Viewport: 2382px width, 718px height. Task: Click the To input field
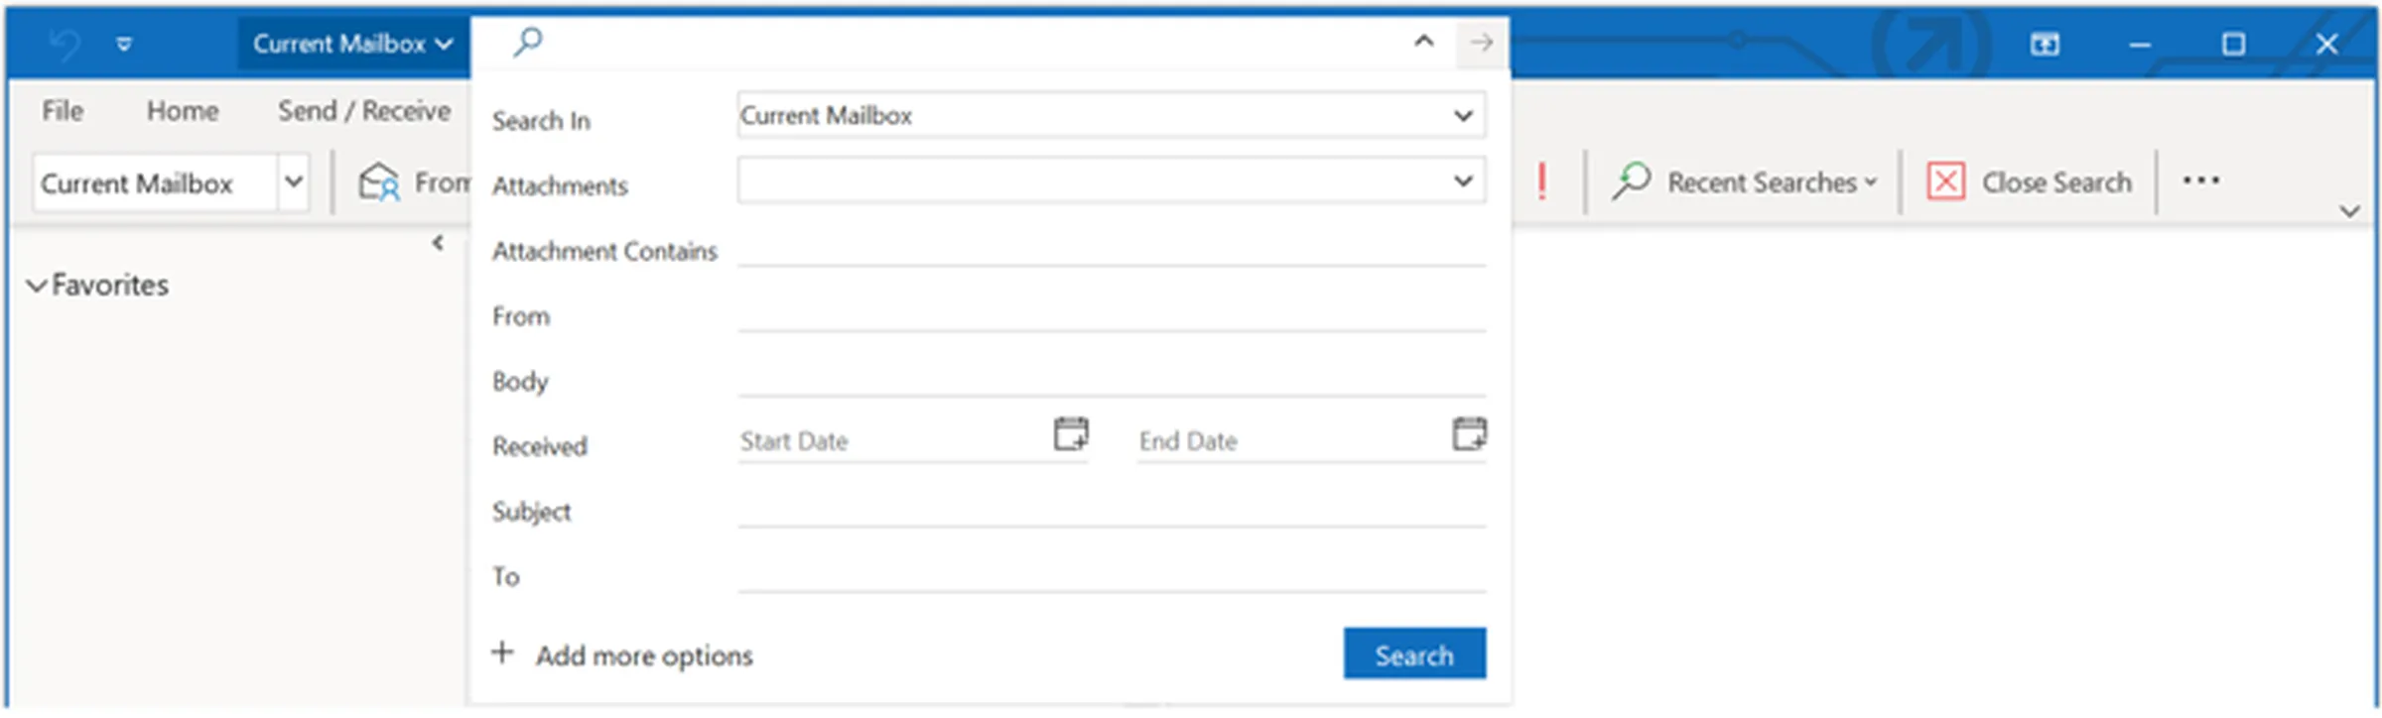[x=1111, y=574]
